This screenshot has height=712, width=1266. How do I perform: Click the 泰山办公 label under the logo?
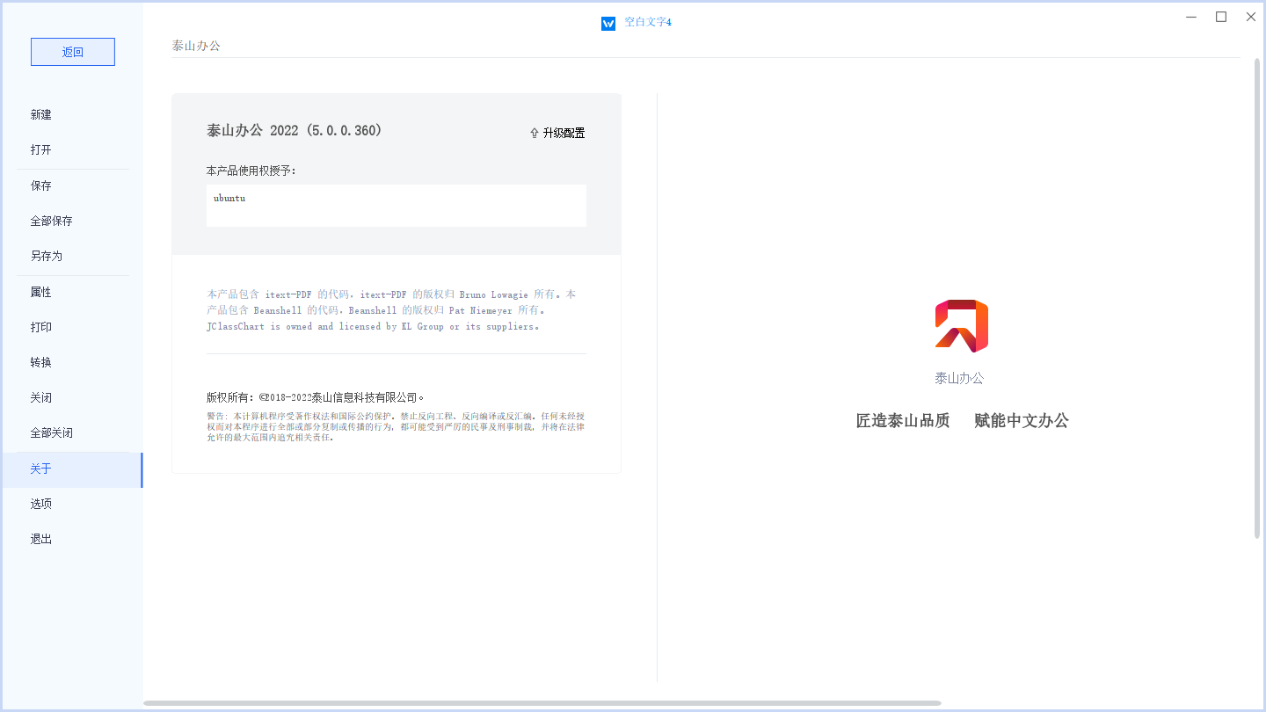(959, 378)
